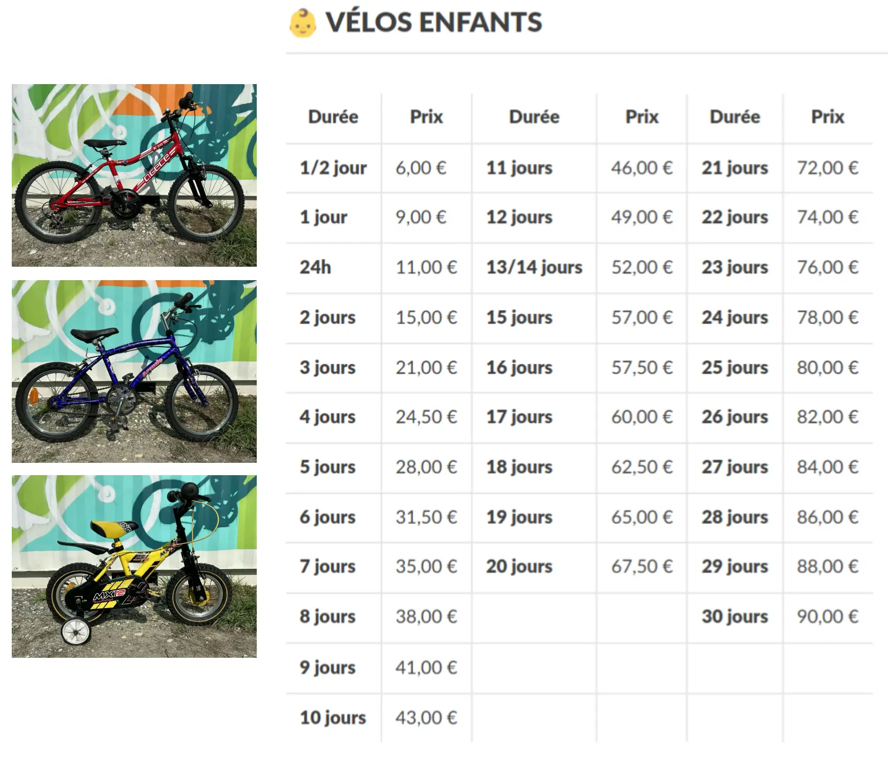
Task: Click the 46,00 € price cell
Action: click(641, 168)
